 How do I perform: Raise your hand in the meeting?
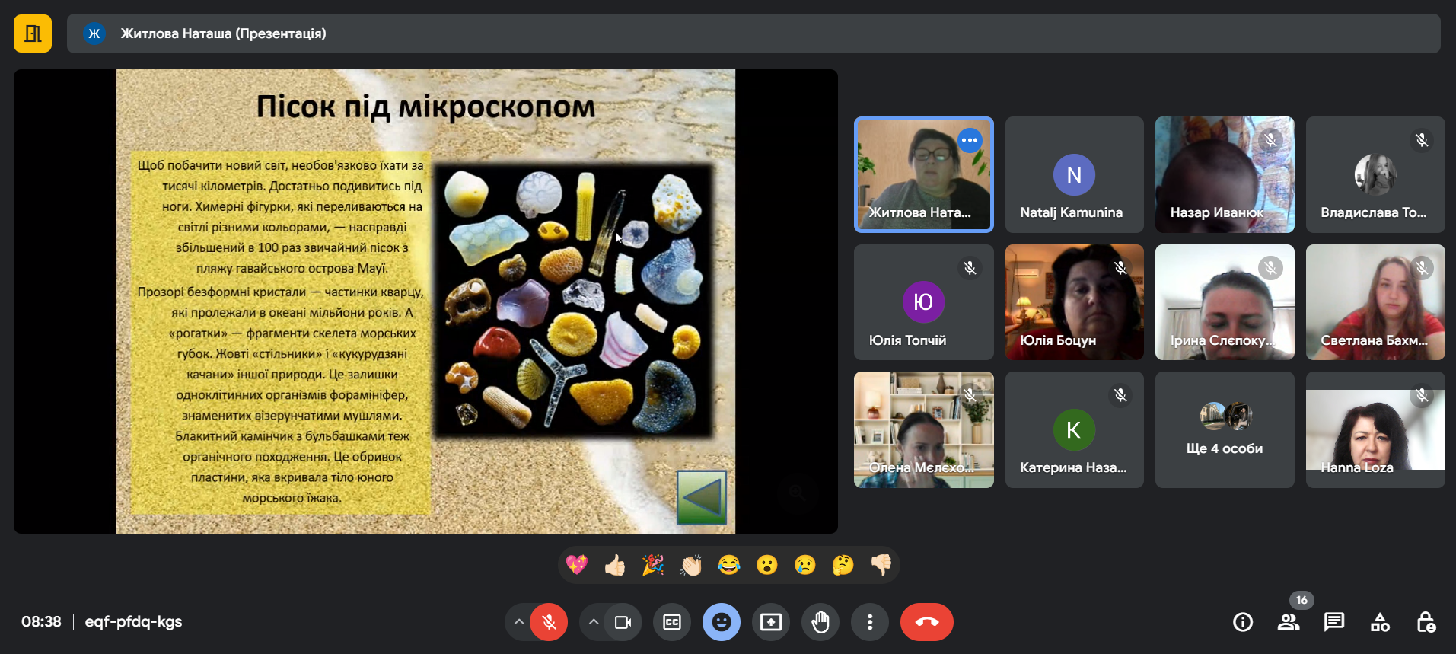820,622
